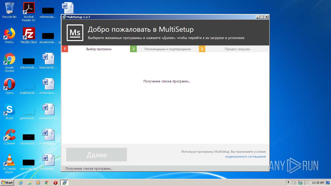This screenshot has height=186, width=331.
Task: Select the situationtak... desktop file
Action: [x=48, y=38]
